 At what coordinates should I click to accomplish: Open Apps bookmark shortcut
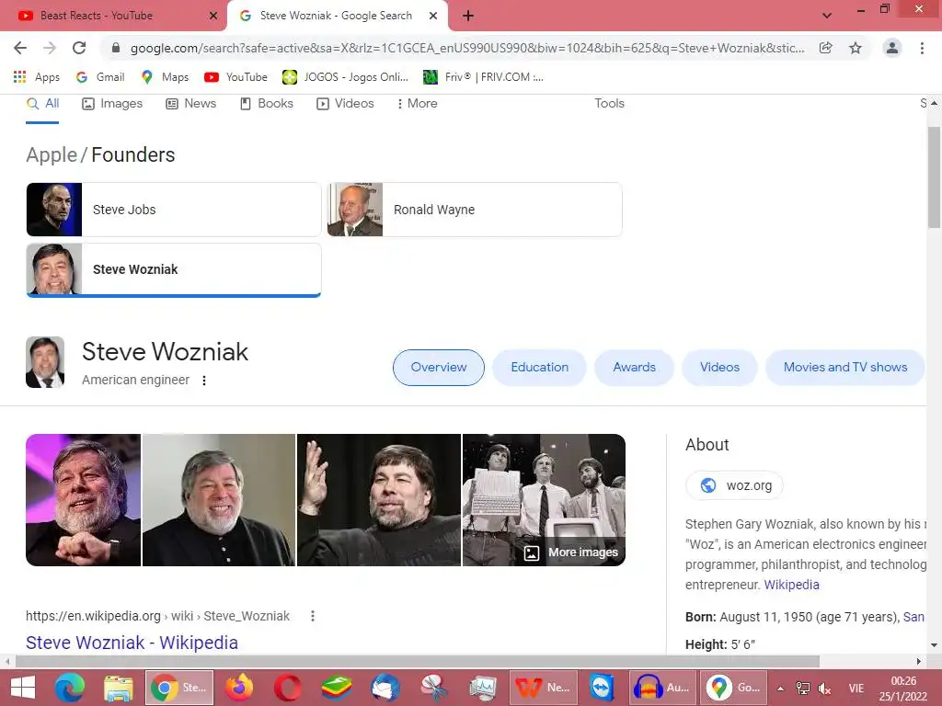click(x=36, y=77)
